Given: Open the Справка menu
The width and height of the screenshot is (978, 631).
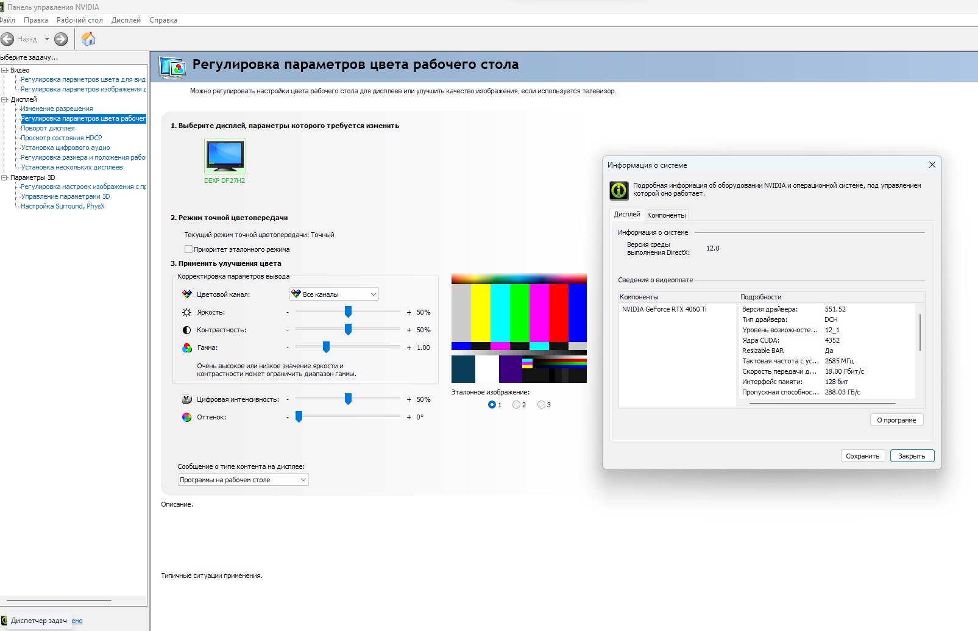Looking at the screenshot, I should [163, 20].
